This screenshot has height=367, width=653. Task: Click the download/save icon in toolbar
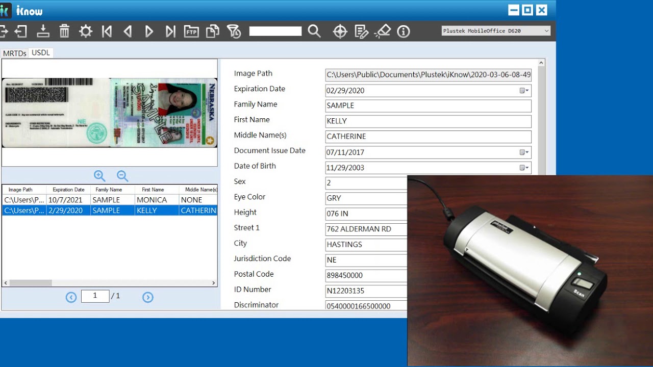(x=43, y=32)
